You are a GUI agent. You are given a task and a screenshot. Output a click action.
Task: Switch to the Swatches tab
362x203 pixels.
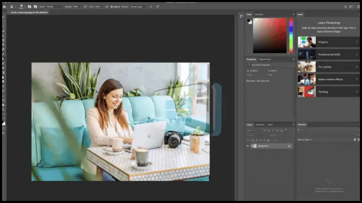[259, 15]
